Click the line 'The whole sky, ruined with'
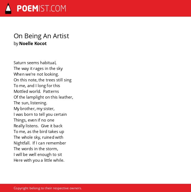Viewport: 191px width, 192px height. point(38,137)
